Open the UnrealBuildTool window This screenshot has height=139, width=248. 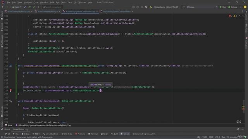tap(51, 134)
